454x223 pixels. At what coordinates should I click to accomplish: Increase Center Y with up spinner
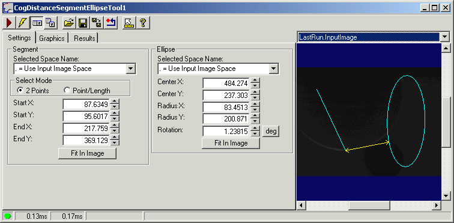pos(255,93)
